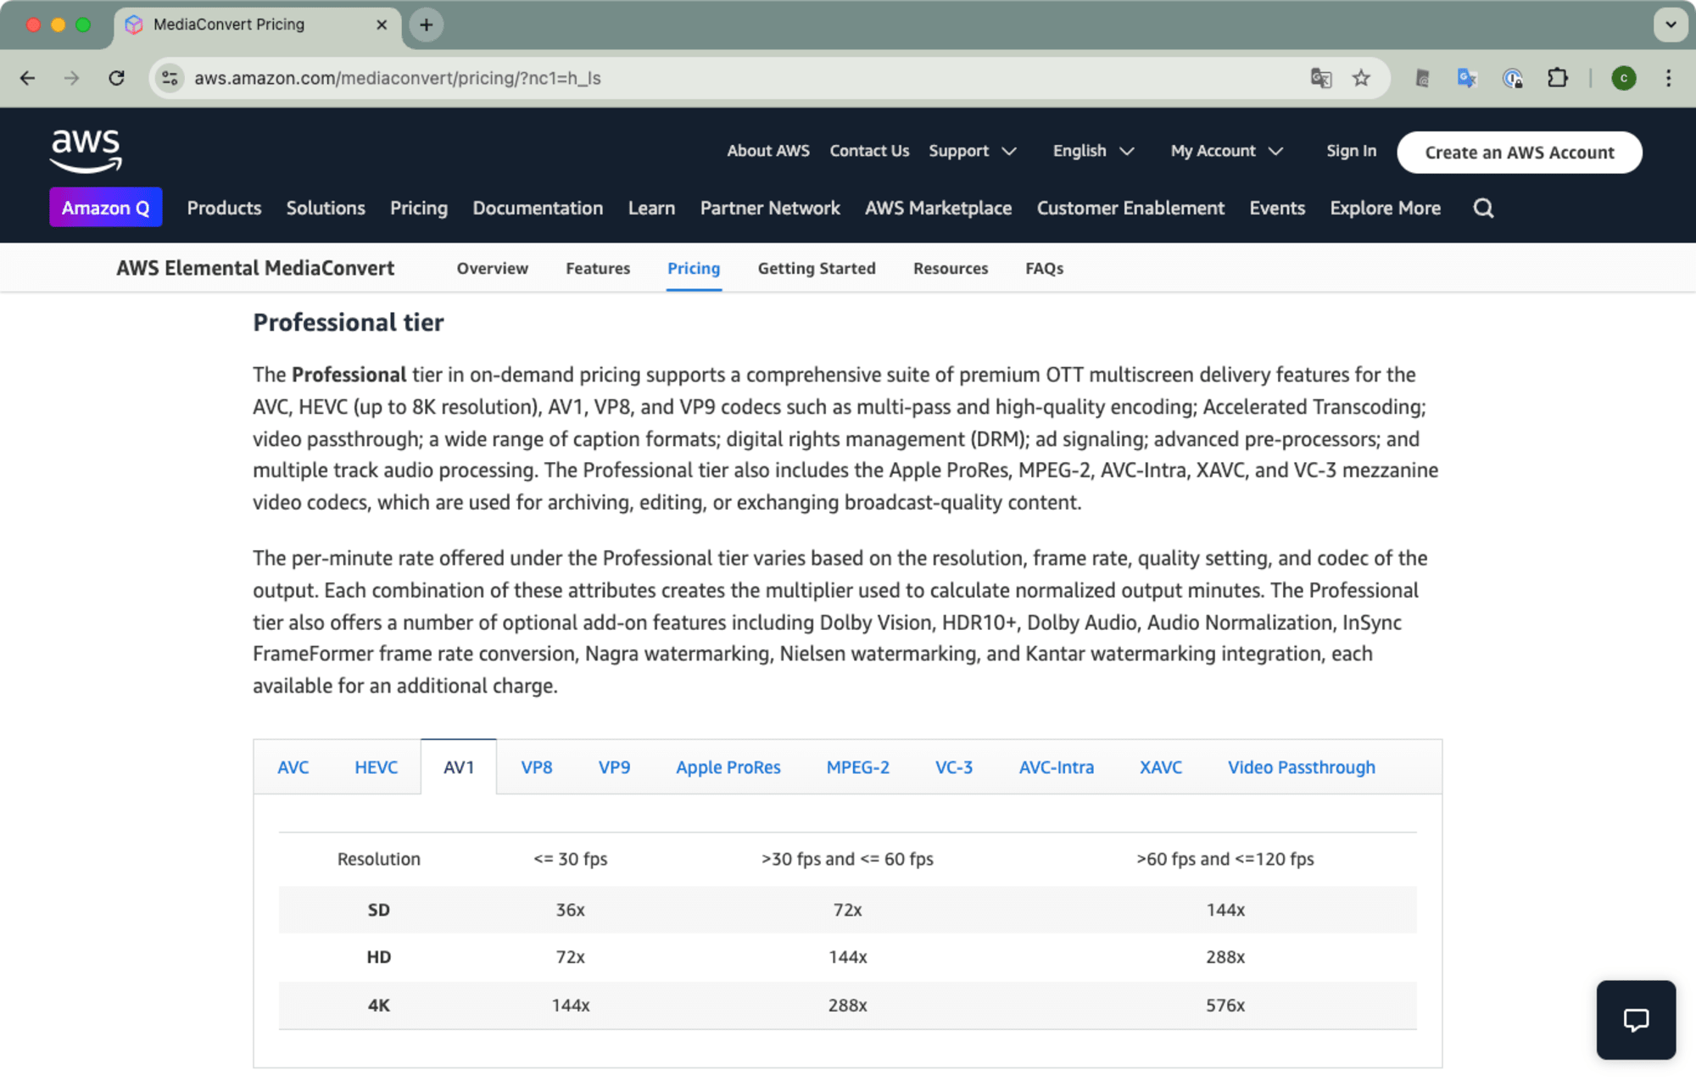The height and width of the screenshot is (1092, 1696).
Task: Open the site search magnifier icon
Action: 1483,209
